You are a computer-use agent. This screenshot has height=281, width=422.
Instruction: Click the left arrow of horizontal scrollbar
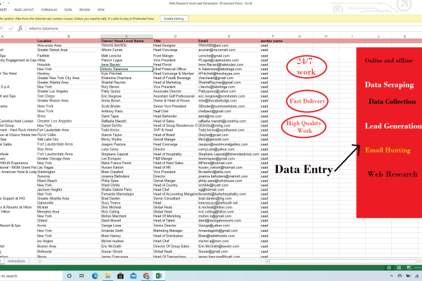point(267,261)
